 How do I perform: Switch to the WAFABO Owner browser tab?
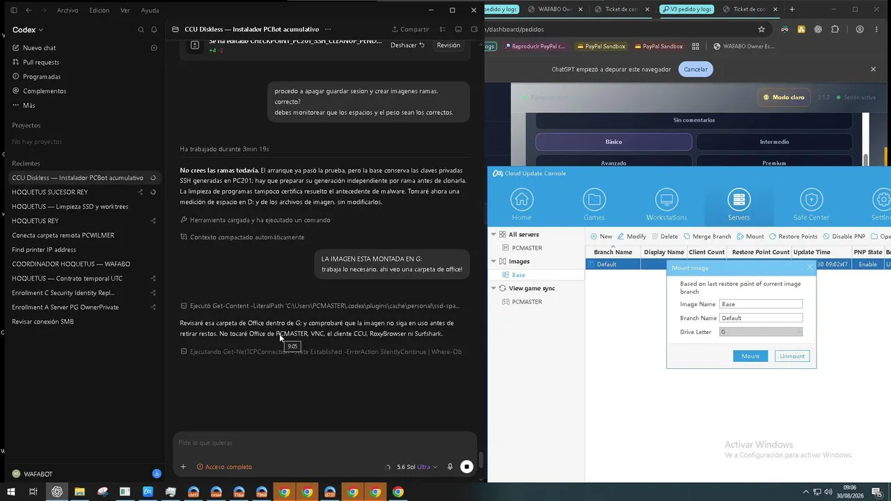[x=554, y=9]
